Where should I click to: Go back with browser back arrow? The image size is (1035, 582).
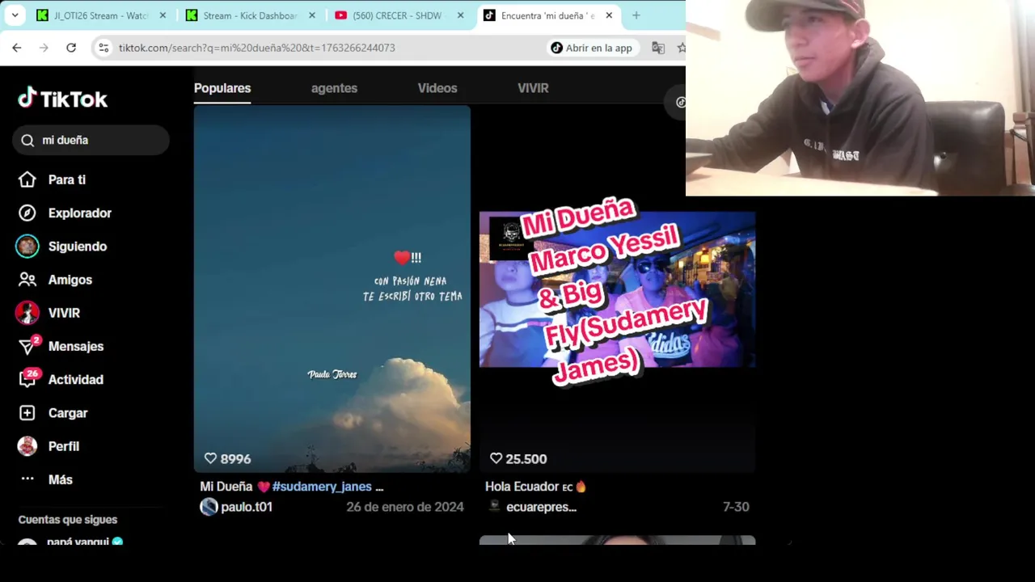click(x=17, y=48)
